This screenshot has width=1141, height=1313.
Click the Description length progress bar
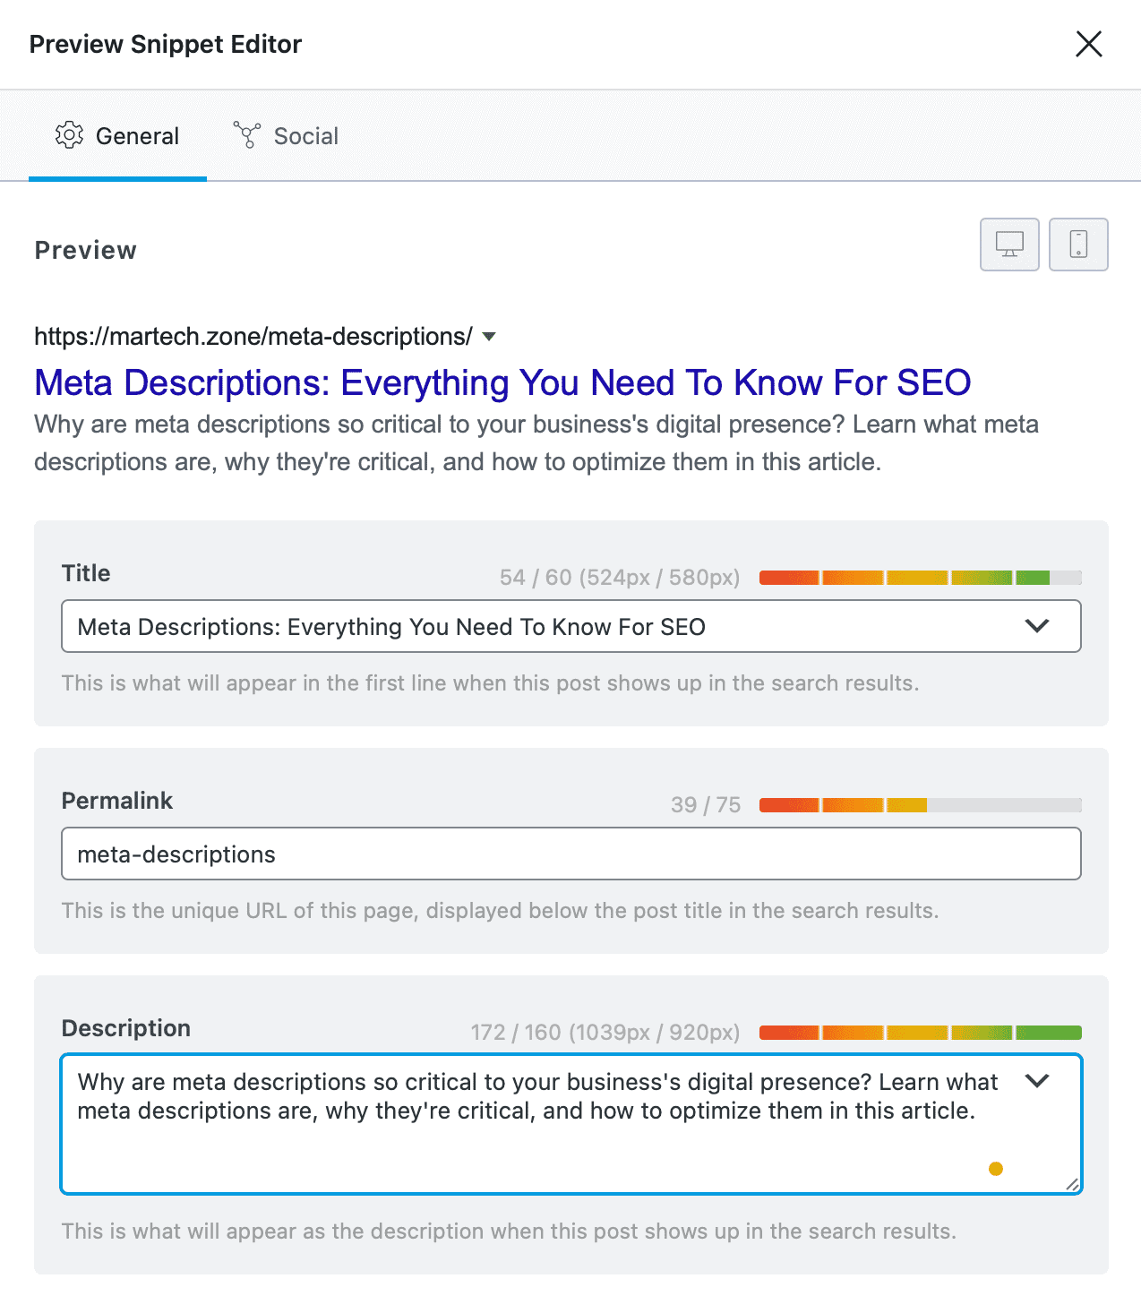[920, 1033]
